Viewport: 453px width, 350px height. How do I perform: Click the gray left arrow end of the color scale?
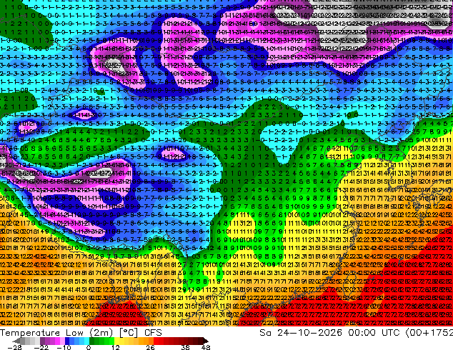[x=16, y=341]
